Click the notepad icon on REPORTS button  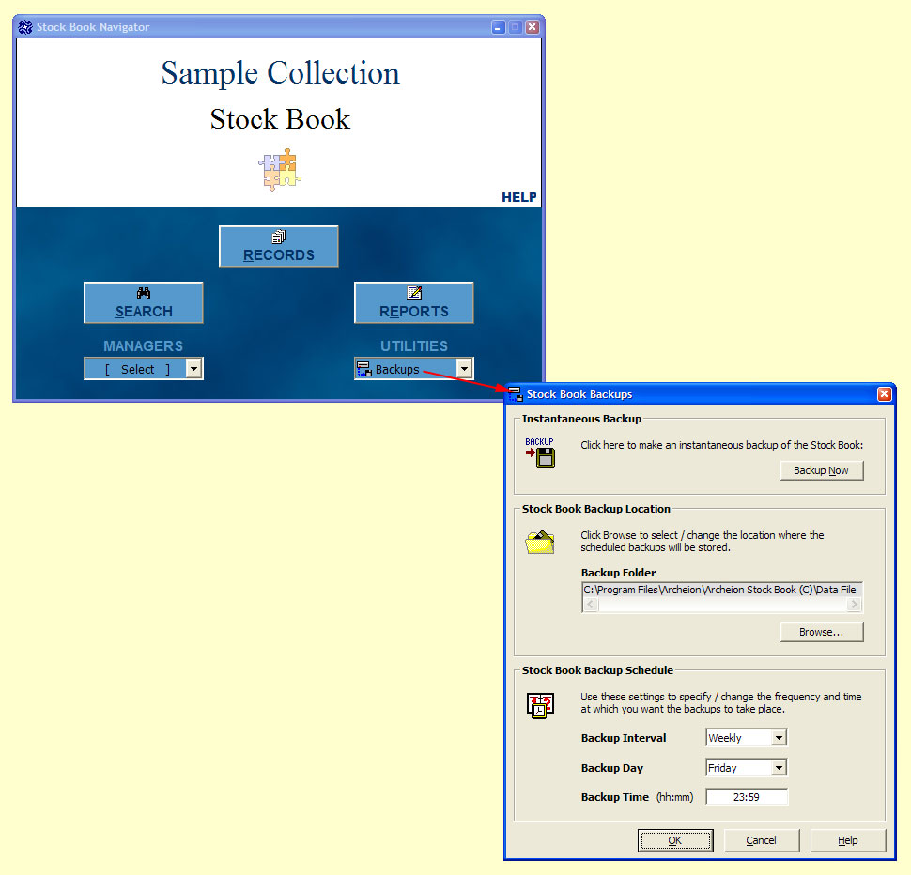click(x=413, y=293)
